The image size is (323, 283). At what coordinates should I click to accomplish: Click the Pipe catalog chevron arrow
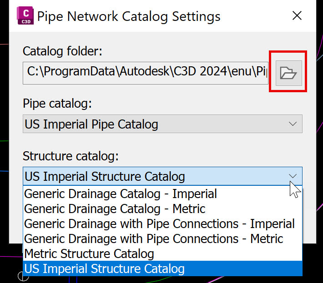[x=293, y=124]
